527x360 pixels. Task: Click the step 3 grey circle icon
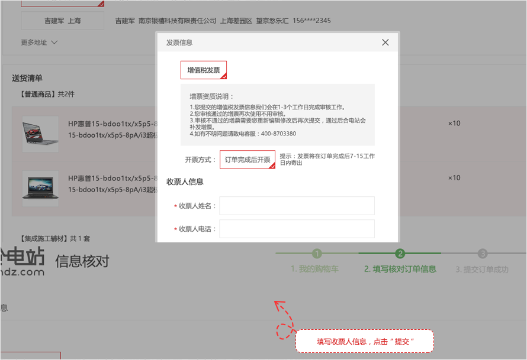click(483, 254)
